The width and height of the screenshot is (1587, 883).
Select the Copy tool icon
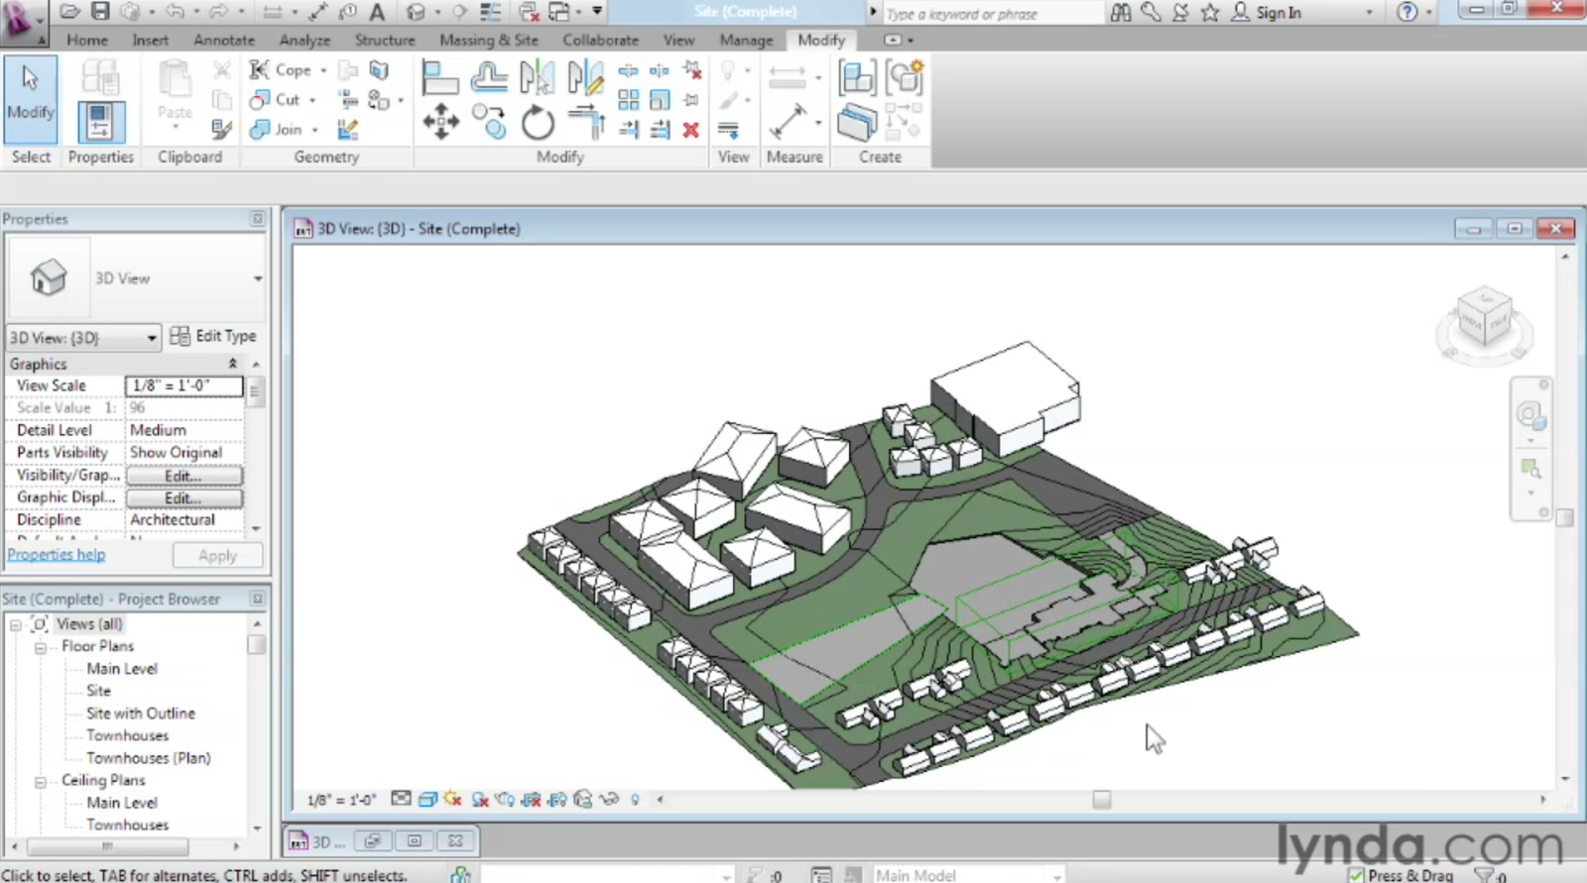pos(489,123)
